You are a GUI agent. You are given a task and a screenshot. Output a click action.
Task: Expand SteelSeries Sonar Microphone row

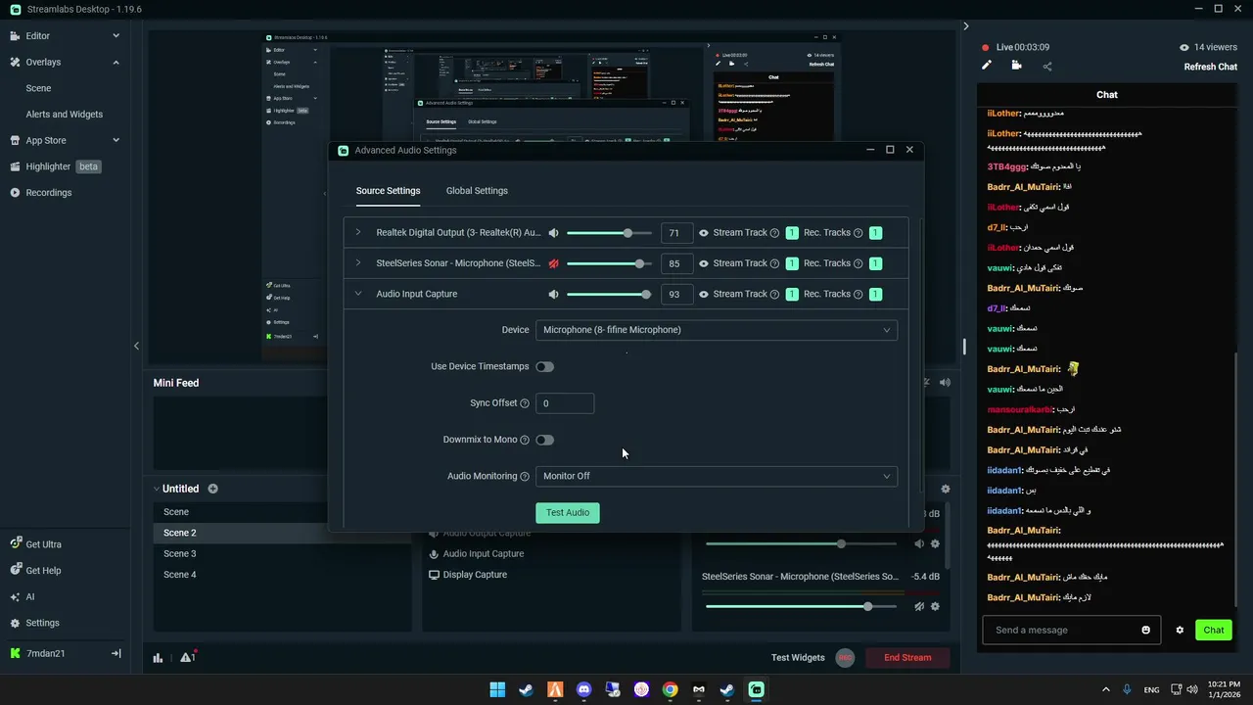[x=357, y=263]
